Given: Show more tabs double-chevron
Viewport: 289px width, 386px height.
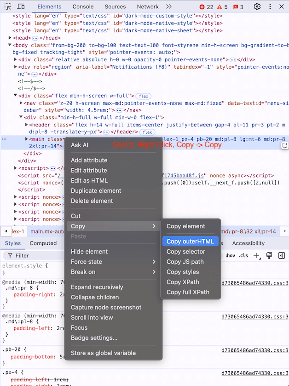Looking at the screenshot, I should (x=168, y=6).
